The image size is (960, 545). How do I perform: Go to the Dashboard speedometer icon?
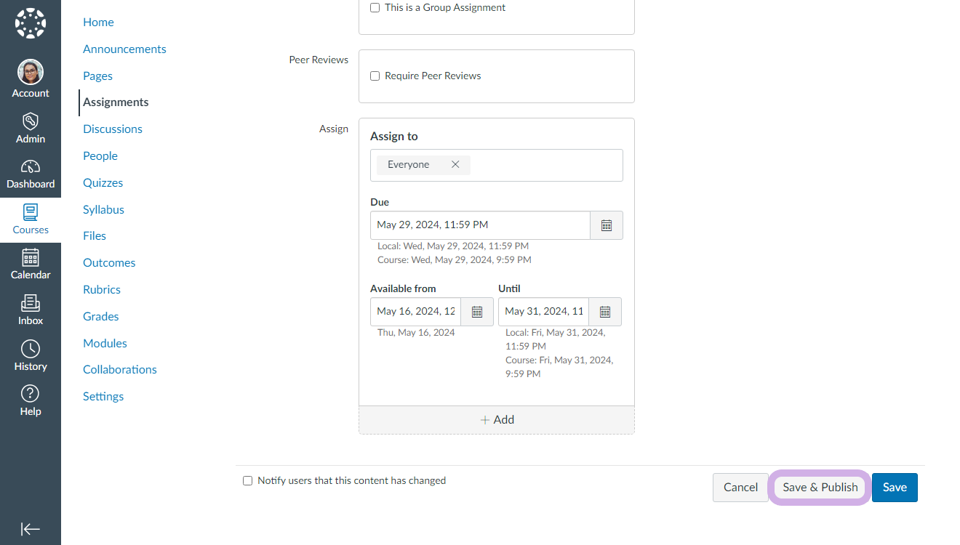coord(31,168)
